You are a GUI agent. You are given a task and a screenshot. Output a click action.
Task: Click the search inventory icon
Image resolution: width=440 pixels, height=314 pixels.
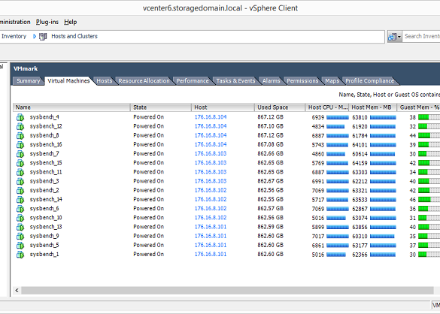pos(393,37)
